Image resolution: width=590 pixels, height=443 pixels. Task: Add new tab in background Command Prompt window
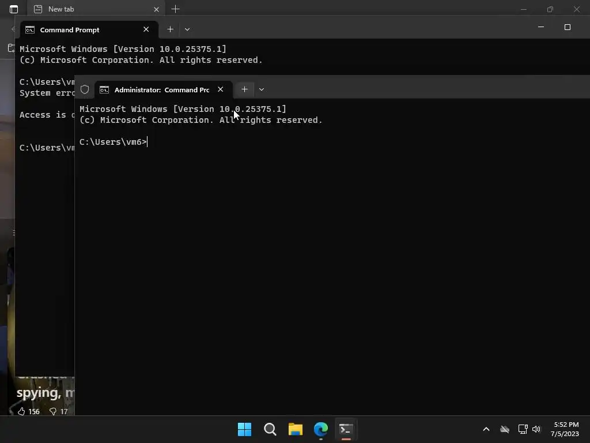[170, 29]
